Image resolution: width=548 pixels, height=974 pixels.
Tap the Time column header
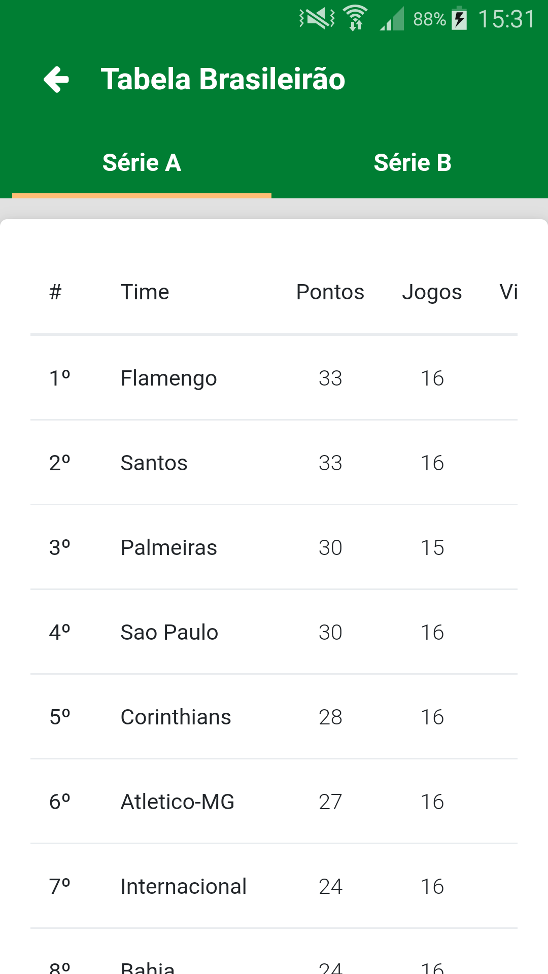pyautogui.click(x=145, y=292)
